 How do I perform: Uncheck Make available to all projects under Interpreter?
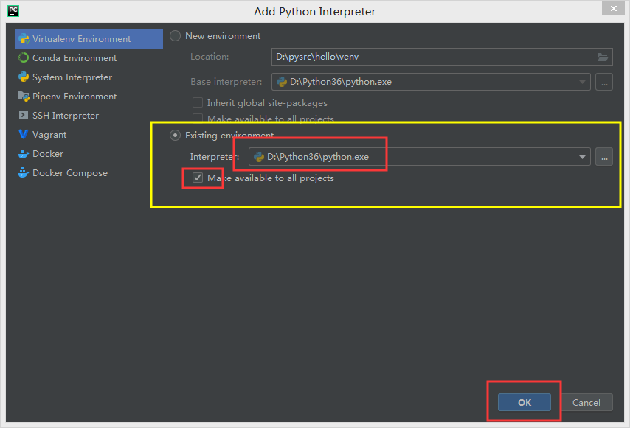(198, 178)
